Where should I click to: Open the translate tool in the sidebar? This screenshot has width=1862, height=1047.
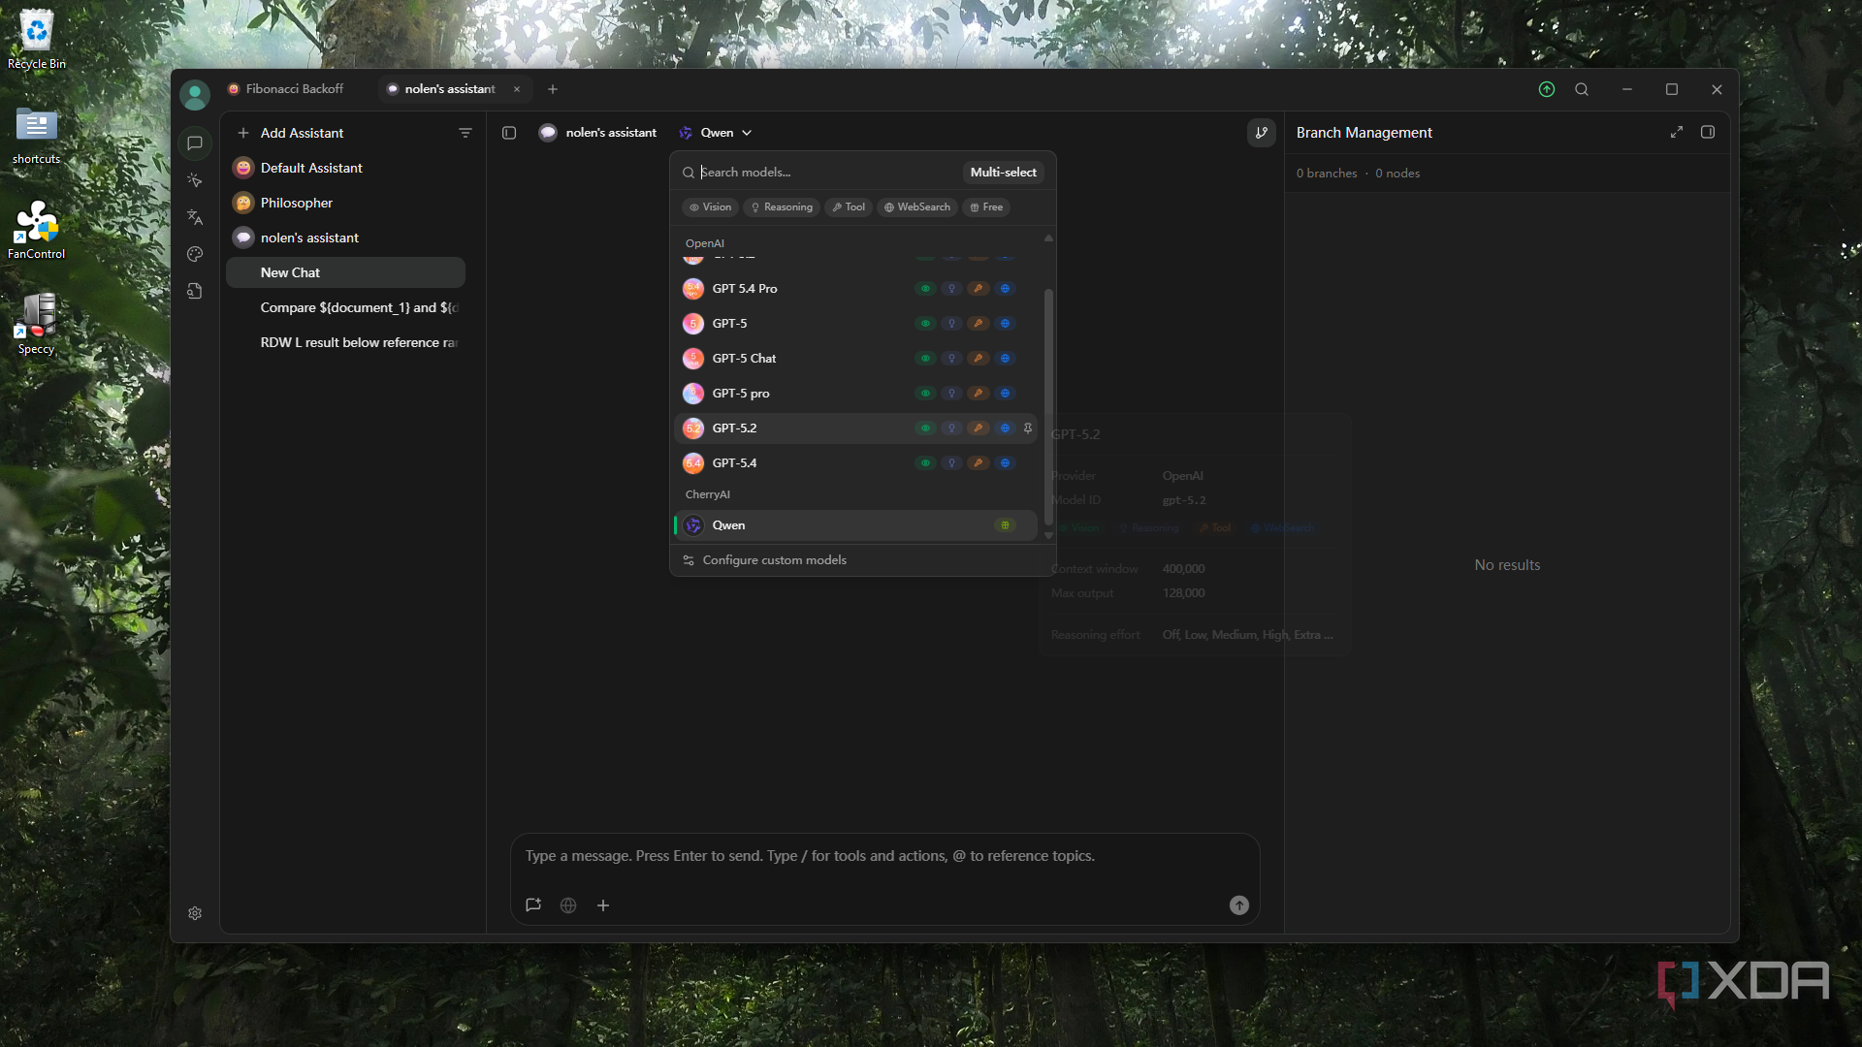(195, 217)
